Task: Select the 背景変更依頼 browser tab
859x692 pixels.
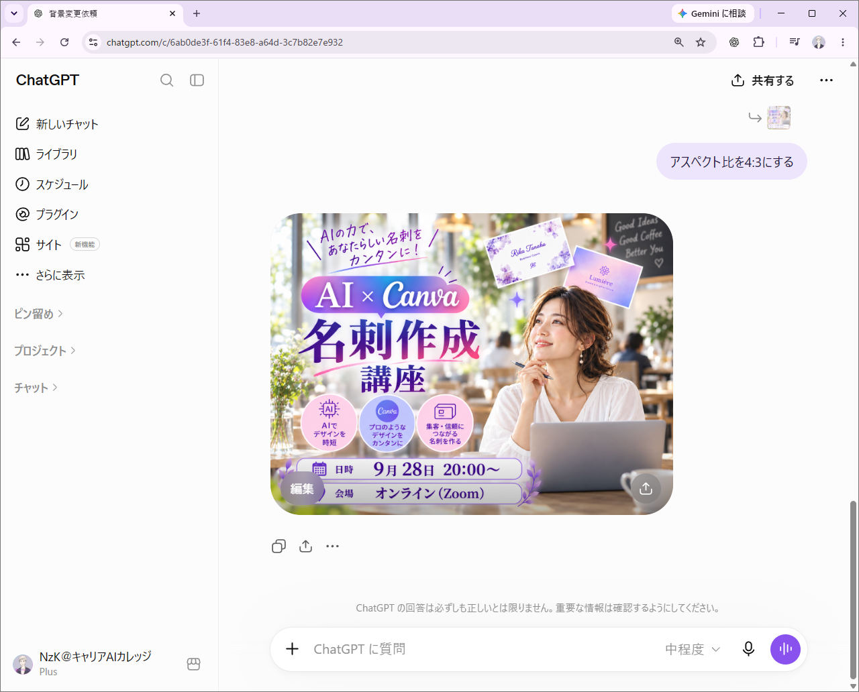Action: click(105, 13)
